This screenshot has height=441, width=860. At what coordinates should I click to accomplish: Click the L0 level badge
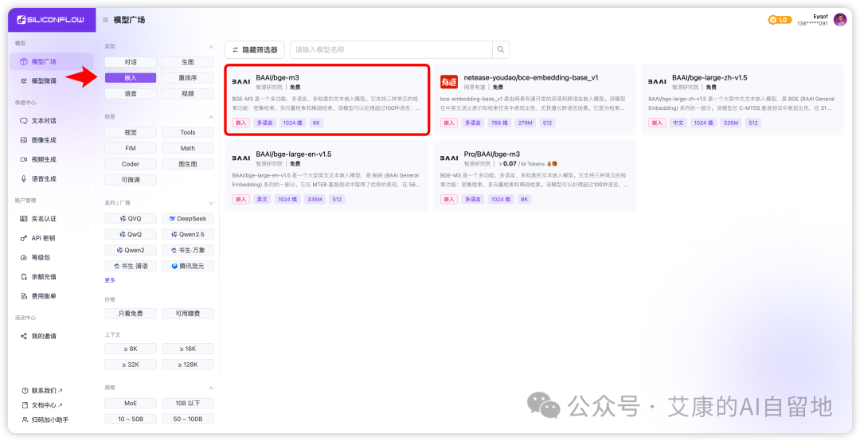pos(779,20)
